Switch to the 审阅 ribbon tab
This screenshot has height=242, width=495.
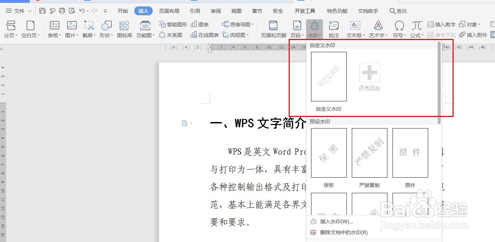click(216, 11)
